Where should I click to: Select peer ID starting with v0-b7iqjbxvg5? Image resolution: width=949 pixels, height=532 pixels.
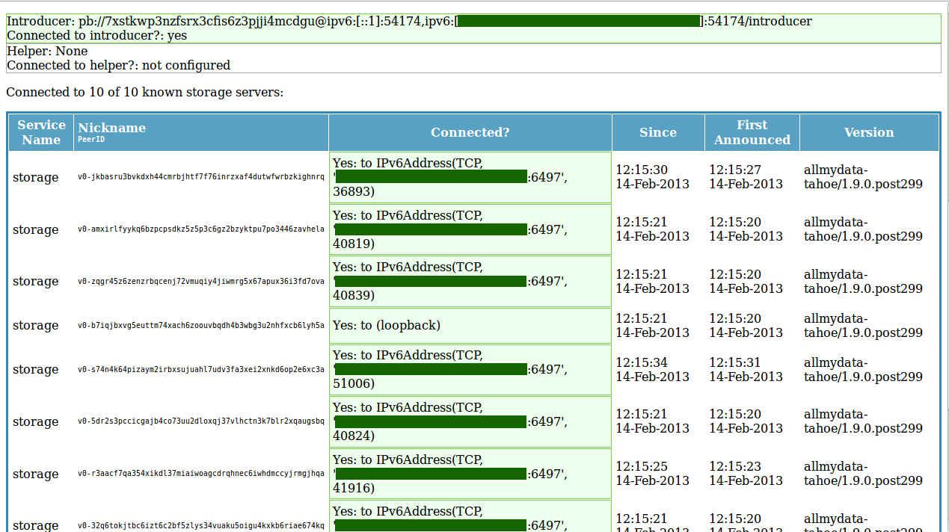(200, 326)
